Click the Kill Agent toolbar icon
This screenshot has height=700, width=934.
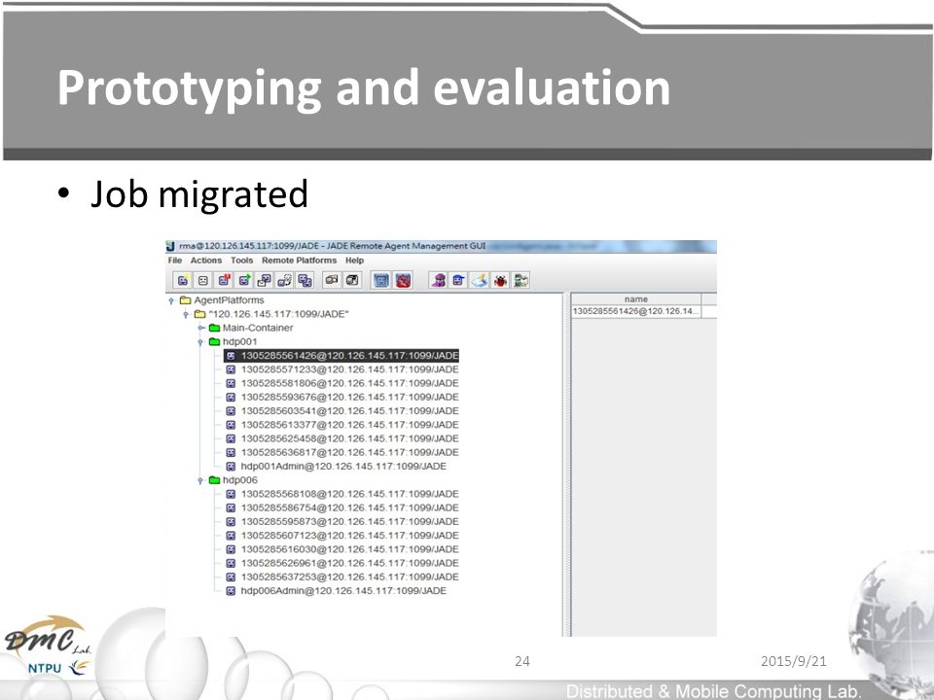202,280
